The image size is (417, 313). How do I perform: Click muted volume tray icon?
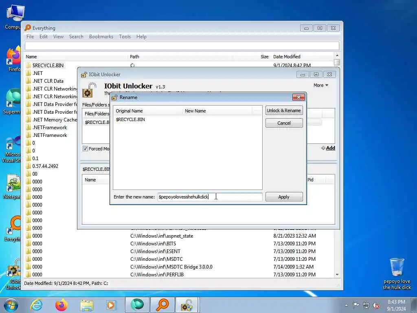[376, 306]
